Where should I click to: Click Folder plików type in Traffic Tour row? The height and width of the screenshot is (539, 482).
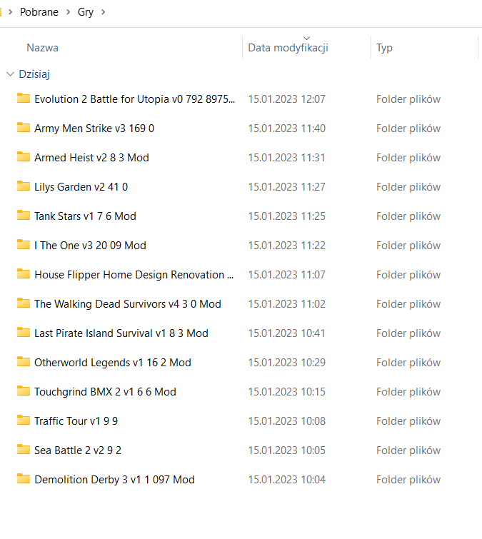tap(408, 421)
